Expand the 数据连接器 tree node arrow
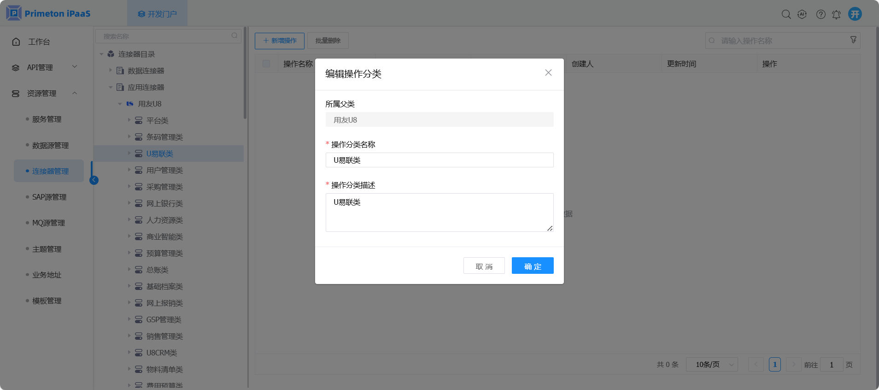879x390 pixels. 111,70
